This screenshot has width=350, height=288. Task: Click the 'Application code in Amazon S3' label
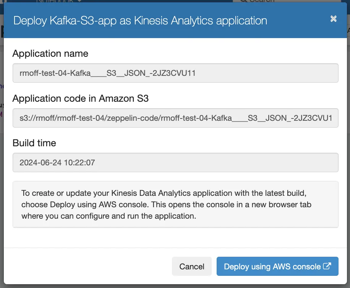click(81, 98)
